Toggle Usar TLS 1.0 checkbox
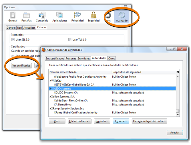 [x=70, y=40]
